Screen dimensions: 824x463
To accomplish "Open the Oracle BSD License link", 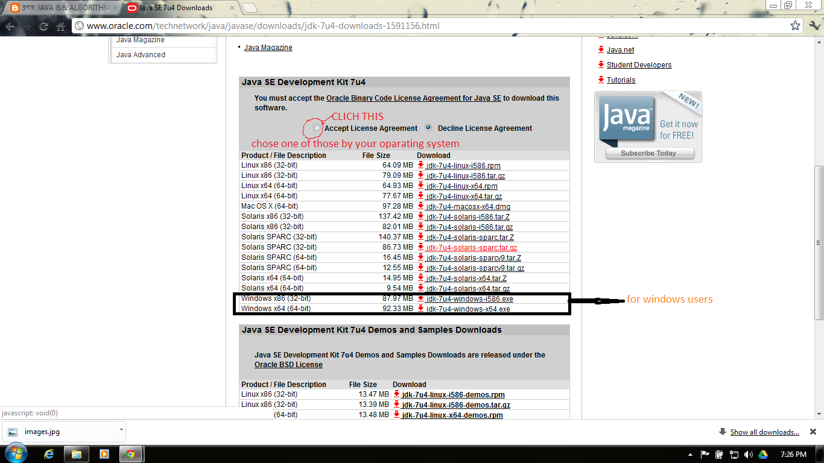I will [288, 365].
